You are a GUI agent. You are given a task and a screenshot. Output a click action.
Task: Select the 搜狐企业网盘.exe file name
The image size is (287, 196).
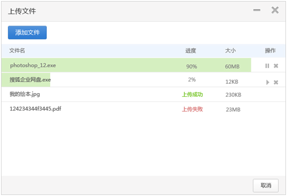30,80
